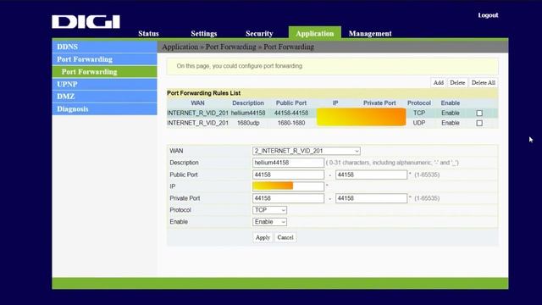542x305 pixels.
Task: Switch to the Security tab
Action: (x=259, y=34)
